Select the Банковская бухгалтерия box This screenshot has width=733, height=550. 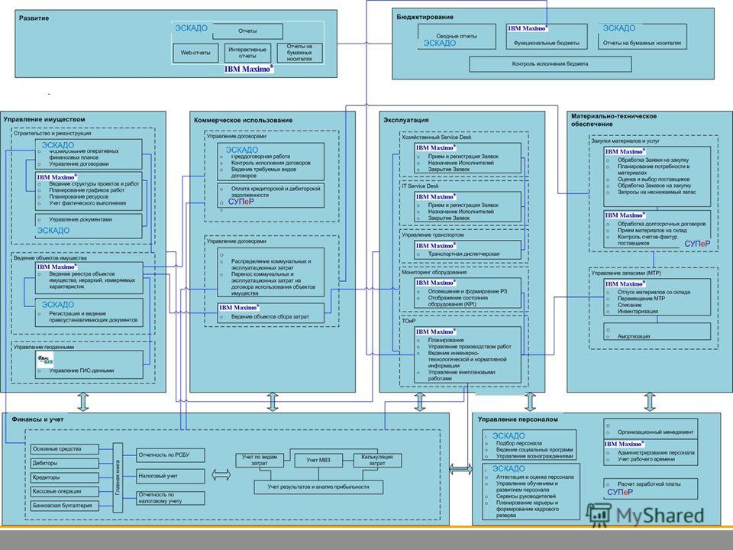tap(65, 506)
